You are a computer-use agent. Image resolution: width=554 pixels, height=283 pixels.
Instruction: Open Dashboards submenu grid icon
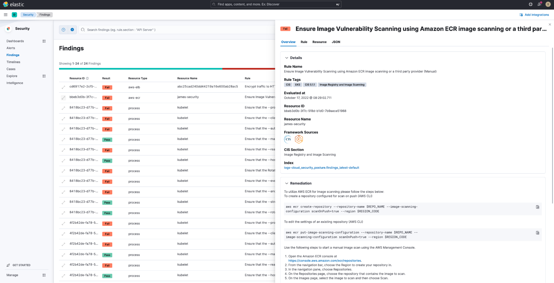pyautogui.click(x=44, y=41)
